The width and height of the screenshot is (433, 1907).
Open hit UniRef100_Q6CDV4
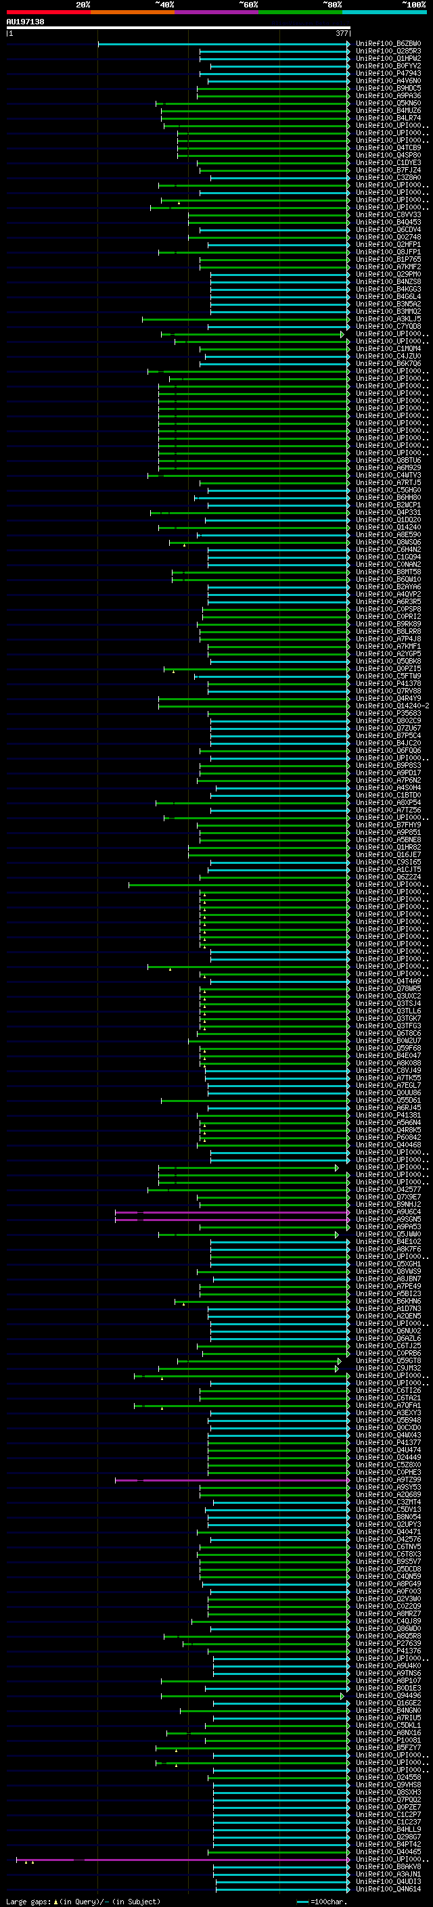[x=388, y=229]
